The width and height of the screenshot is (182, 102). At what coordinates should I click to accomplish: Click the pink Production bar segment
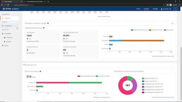point(53,82)
